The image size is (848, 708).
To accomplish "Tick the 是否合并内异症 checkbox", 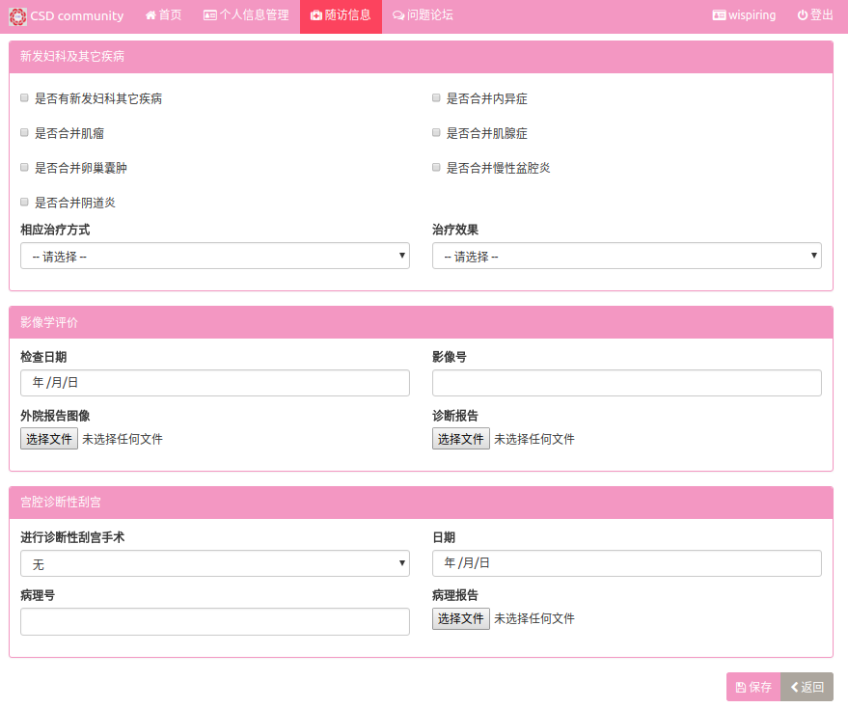I will tap(437, 98).
